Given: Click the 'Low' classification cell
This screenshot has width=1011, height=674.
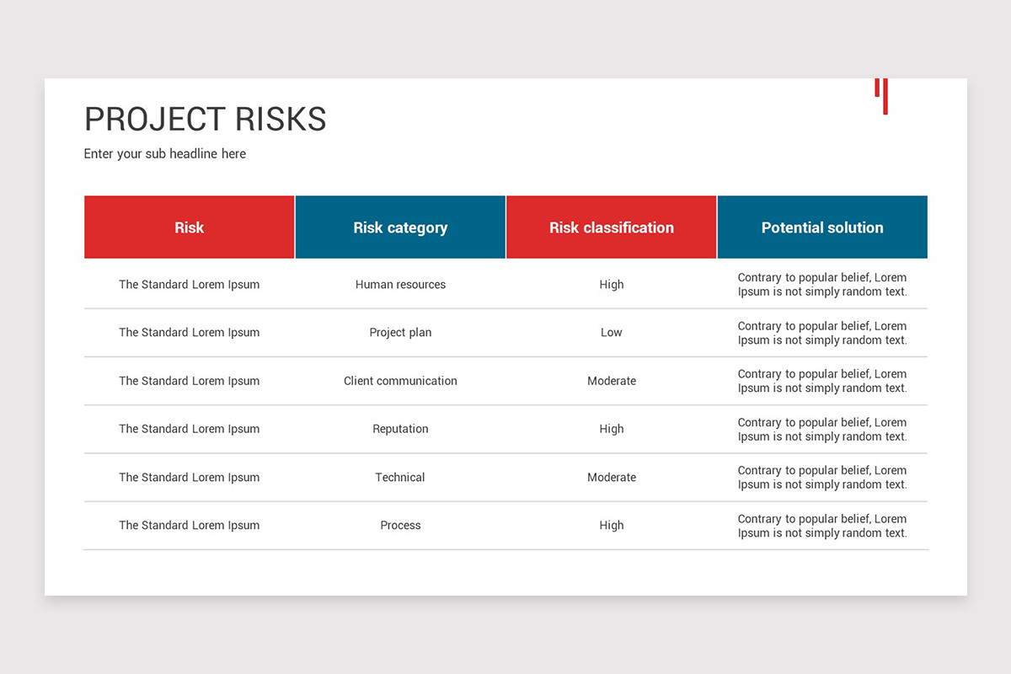Looking at the screenshot, I should [612, 333].
